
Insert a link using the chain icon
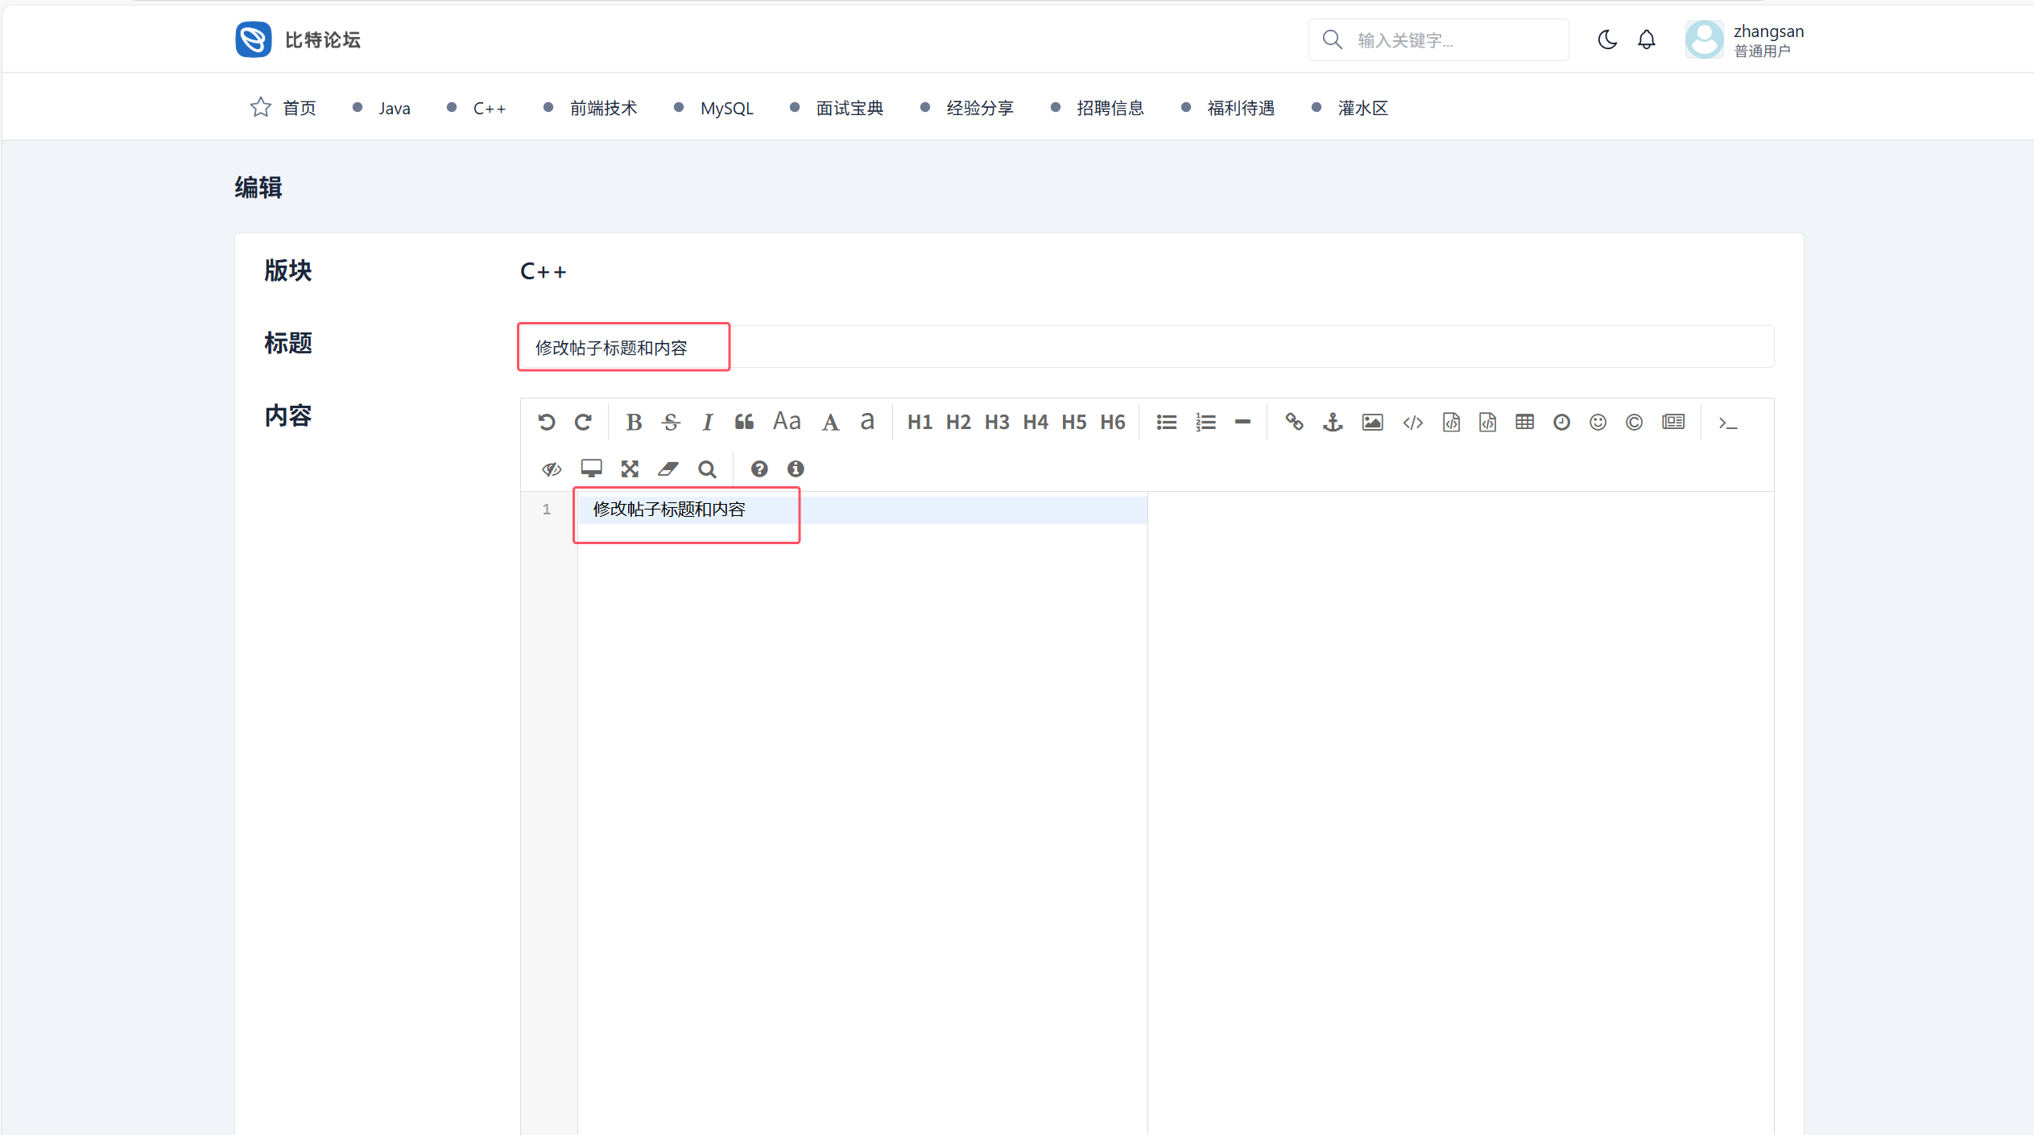click(1294, 422)
